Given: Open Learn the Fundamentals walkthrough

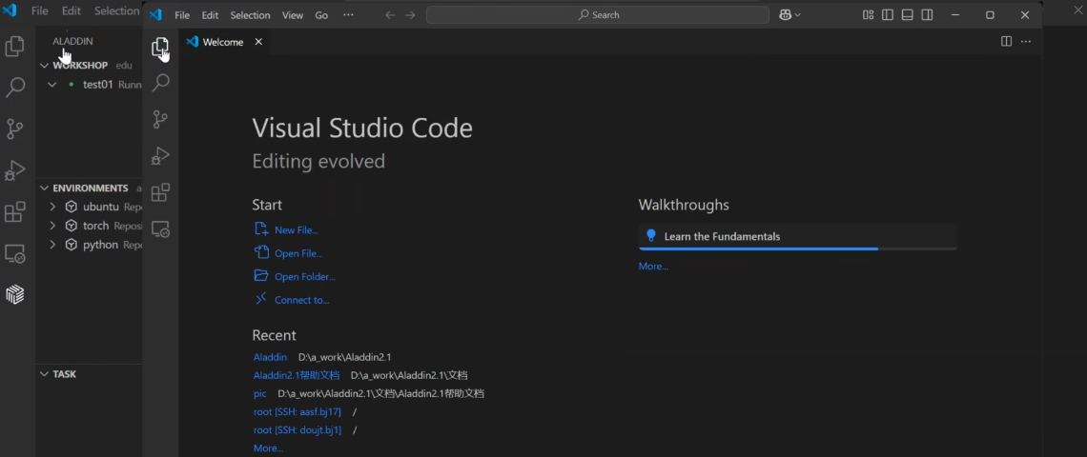Looking at the screenshot, I should click(797, 236).
